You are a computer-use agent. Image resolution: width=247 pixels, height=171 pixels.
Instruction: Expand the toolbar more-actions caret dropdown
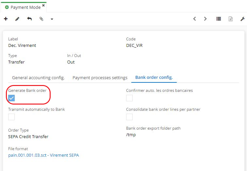point(52,19)
